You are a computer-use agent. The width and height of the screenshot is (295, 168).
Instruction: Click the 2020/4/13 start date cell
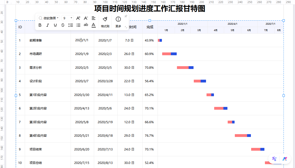[82, 108]
